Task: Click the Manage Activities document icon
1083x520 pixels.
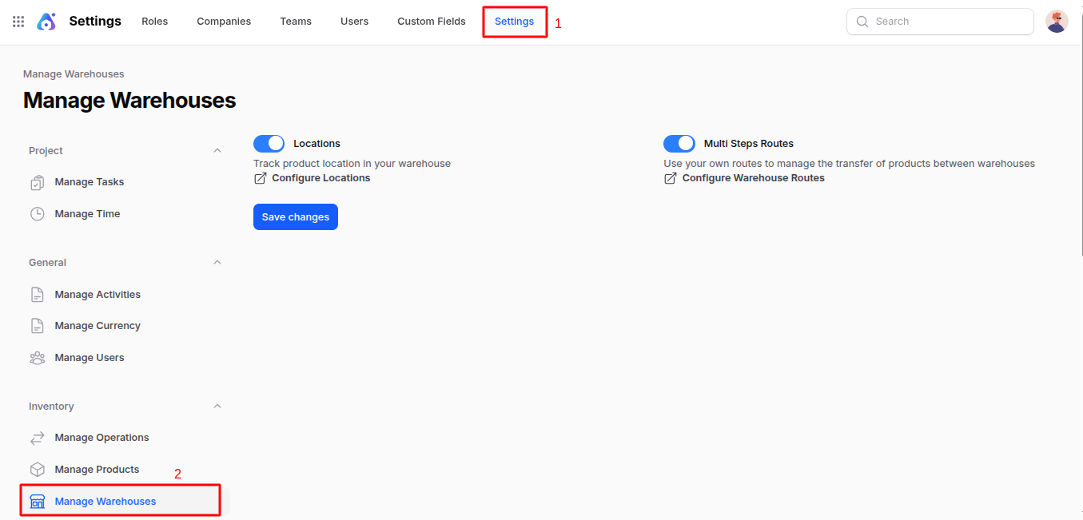Action: (38, 295)
